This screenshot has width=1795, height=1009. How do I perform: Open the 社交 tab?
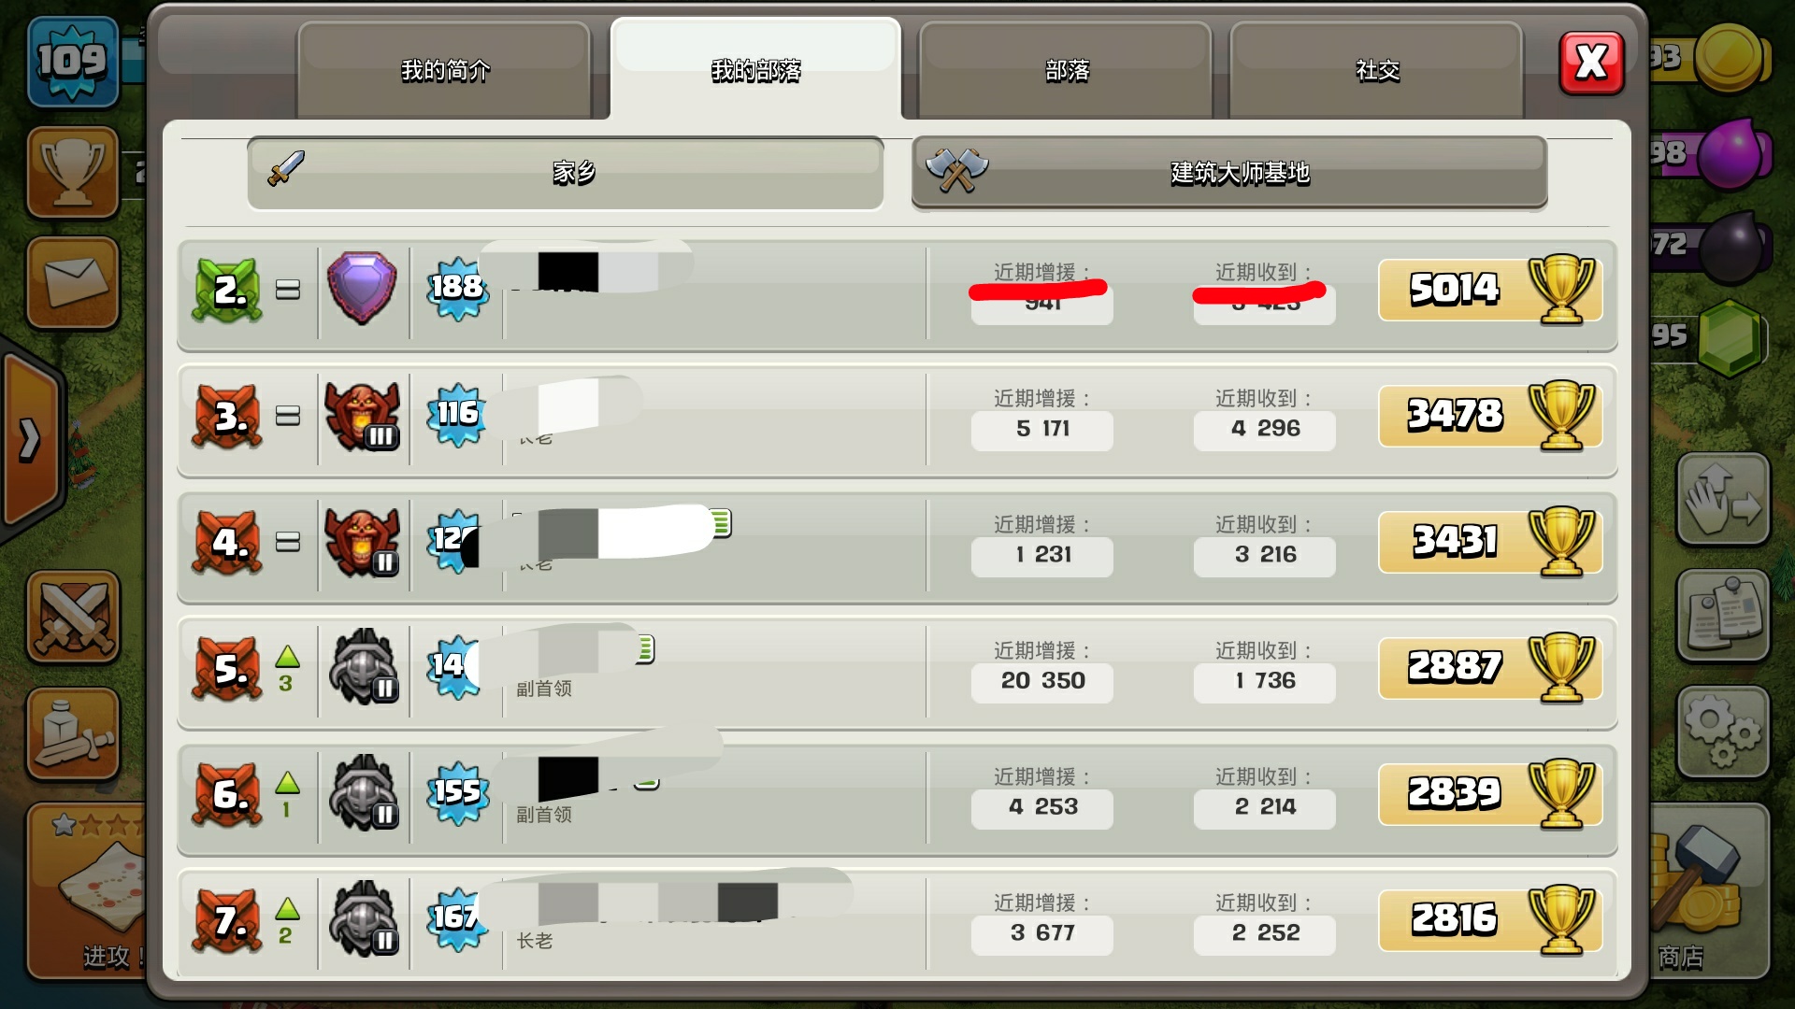(1377, 70)
